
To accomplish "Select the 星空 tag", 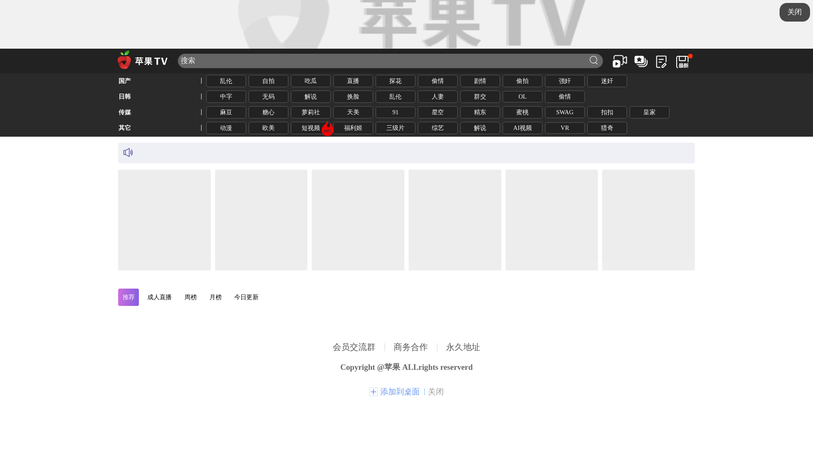I will (438, 113).
